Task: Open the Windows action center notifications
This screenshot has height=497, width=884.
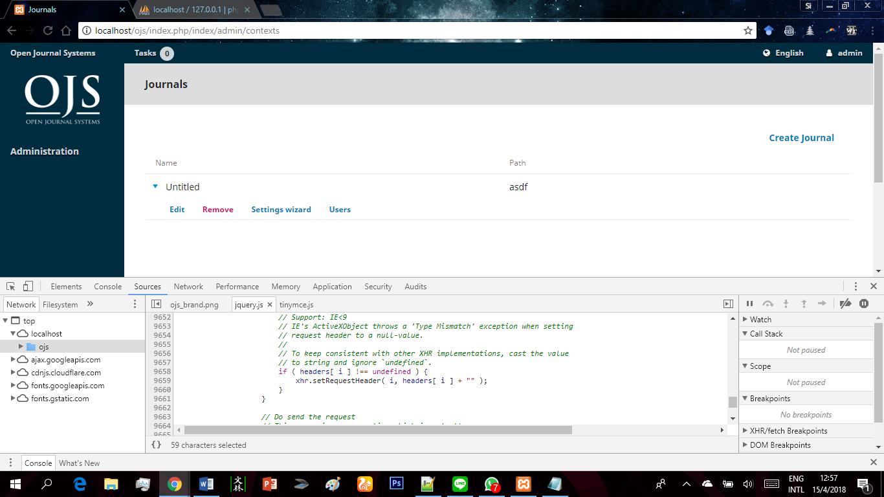Action: coord(863,483)
